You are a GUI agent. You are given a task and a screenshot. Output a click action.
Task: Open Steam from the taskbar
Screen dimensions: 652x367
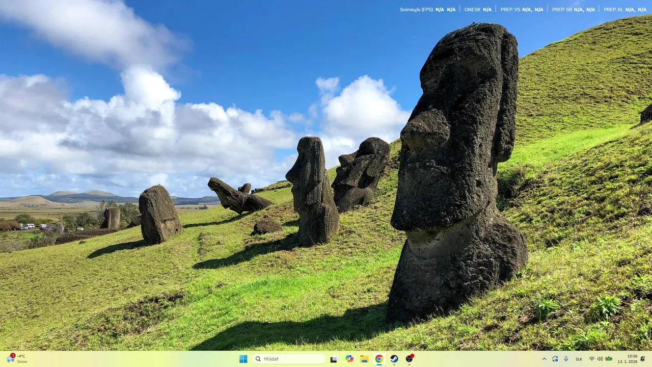click(394, 359)
